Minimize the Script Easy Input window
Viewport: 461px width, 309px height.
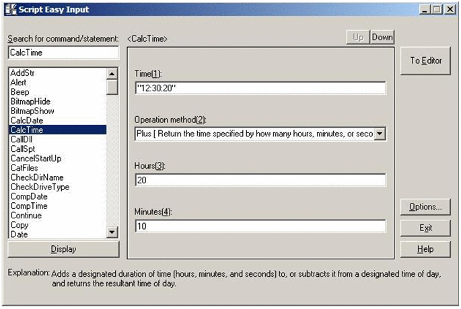point(424,9)
